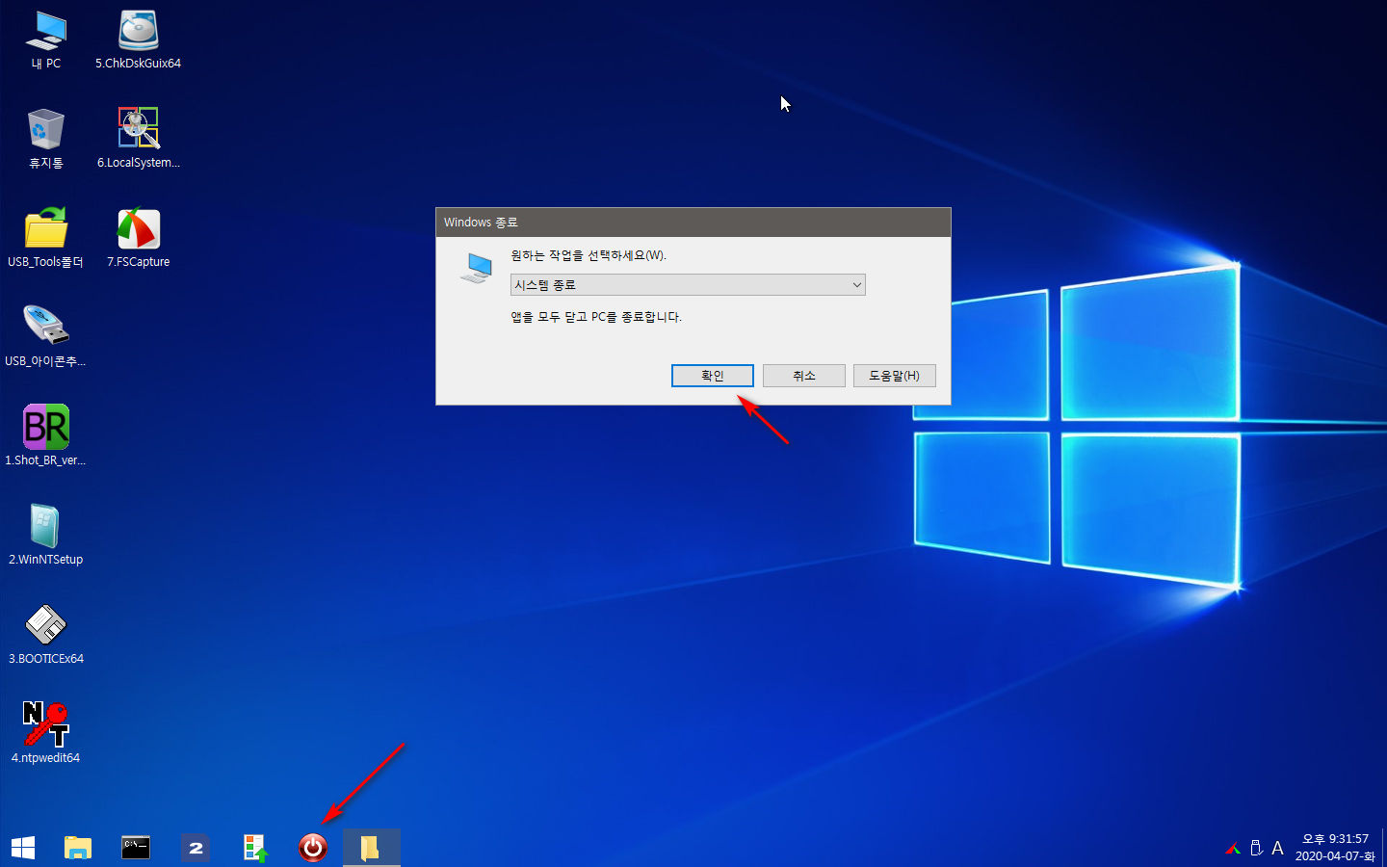The height and width of the screenshot is (867, 1387).
Task: Select the 1.Shot_BR_ver desktop icon
Action: click(x=46, y=437)
